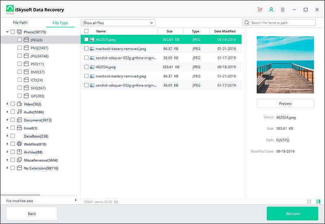
Task: Click the iSkysoft Data Recovery logo
Action: click(10, 9)
